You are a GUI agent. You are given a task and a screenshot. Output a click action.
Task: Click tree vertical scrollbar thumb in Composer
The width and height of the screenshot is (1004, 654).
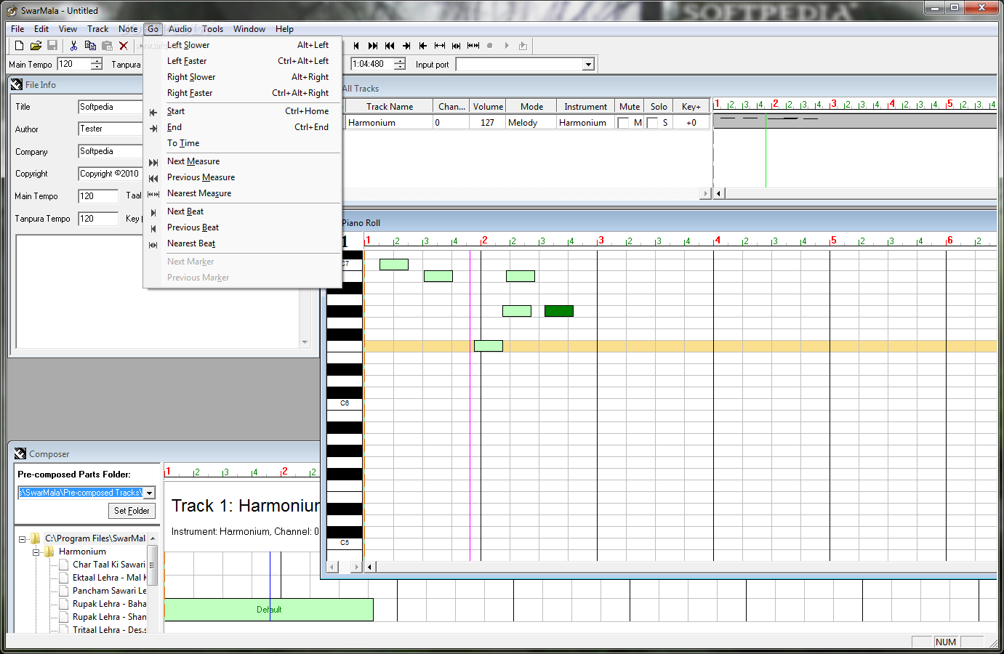(152, 565)
